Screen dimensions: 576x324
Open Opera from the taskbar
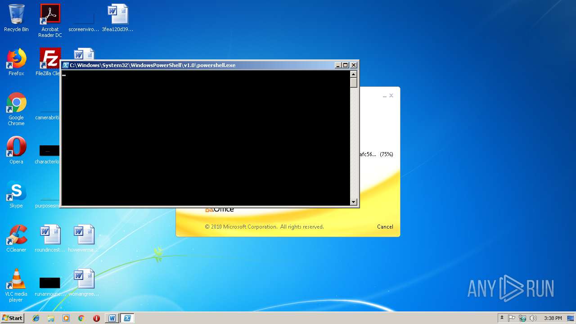96,318
